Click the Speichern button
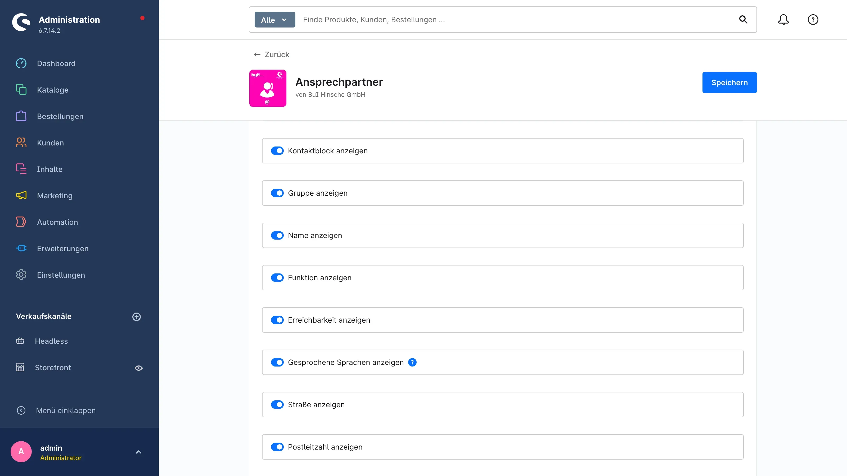The width and height of the screenshot is (847, 476). [x=729, y=83]
